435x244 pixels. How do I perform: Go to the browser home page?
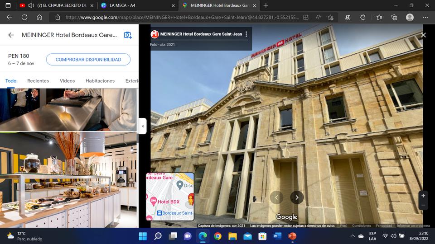[x=39, y=18]
